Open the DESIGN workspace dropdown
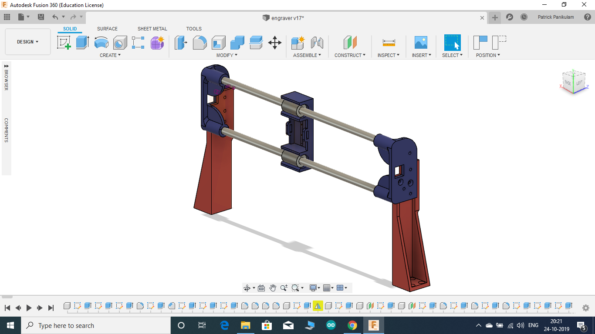This screenshot has width=595, height=334. click(27, 42)
